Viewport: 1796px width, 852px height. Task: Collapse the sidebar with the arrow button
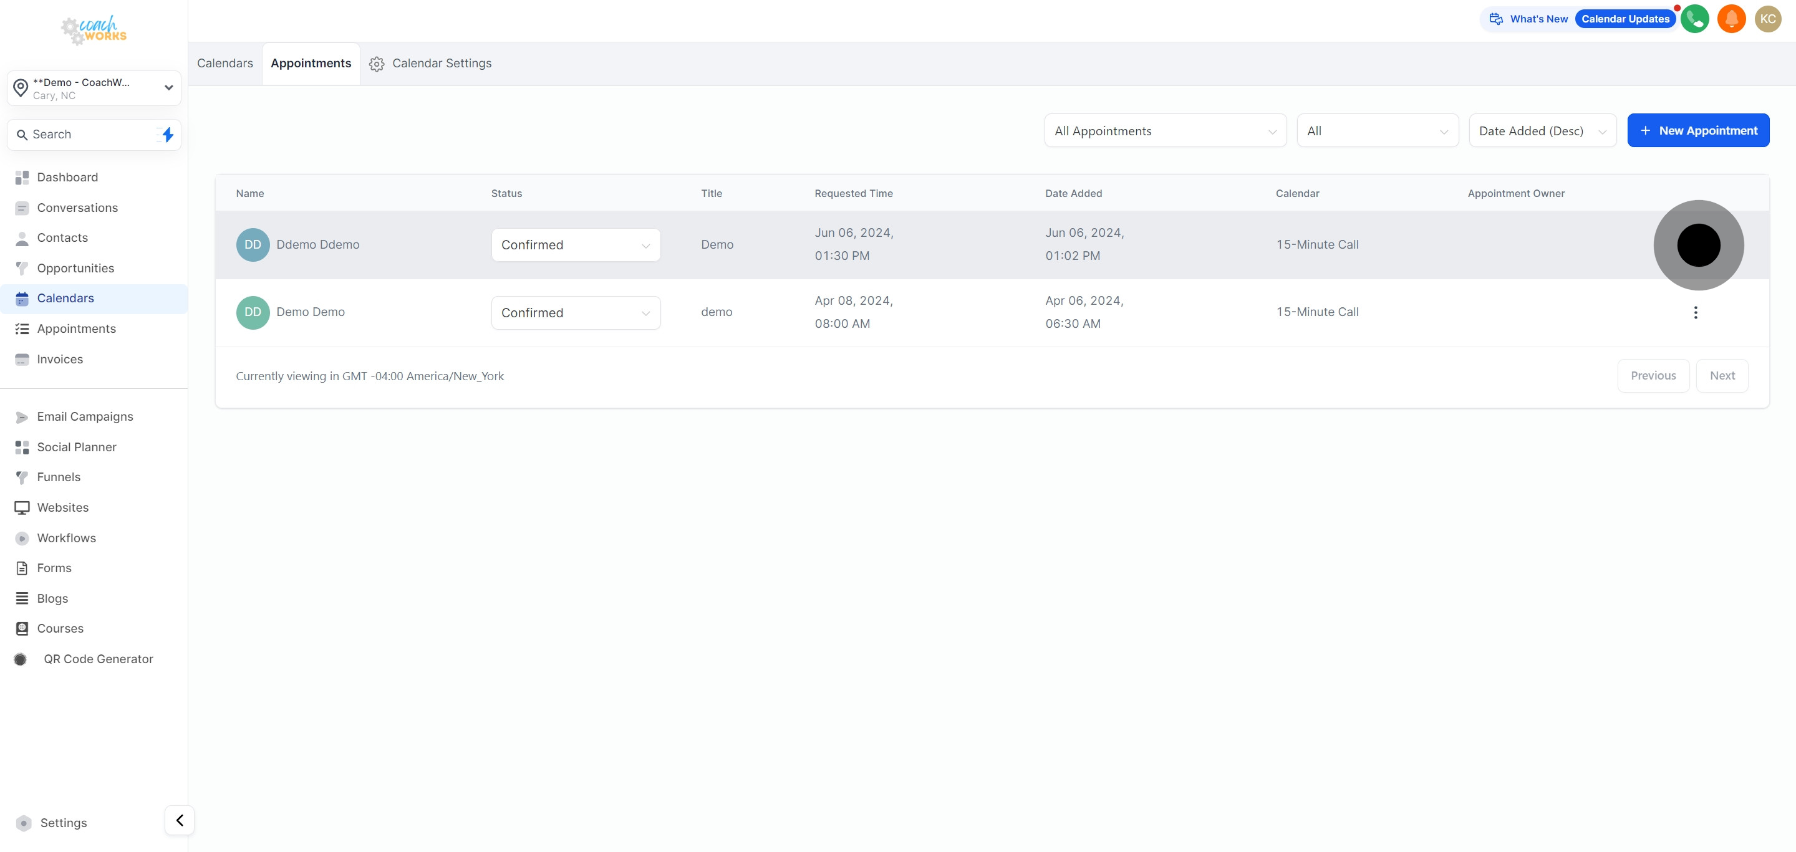(x=179, y=820)
